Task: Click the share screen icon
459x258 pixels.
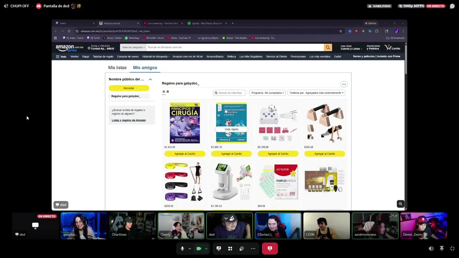Action: [219, 248]
